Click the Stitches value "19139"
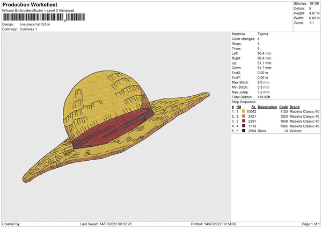 314,4
